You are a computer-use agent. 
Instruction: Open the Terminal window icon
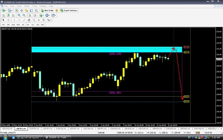click(31, 10)
